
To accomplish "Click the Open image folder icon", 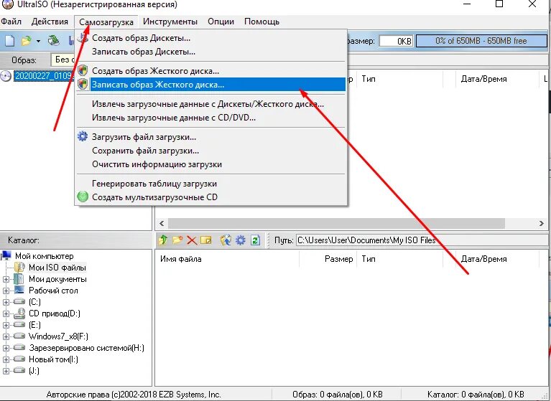I will pyautogui.click(x=27, y=41).
